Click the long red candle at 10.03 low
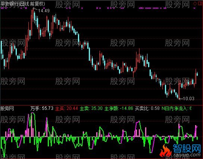 click(x=179, y=89)
